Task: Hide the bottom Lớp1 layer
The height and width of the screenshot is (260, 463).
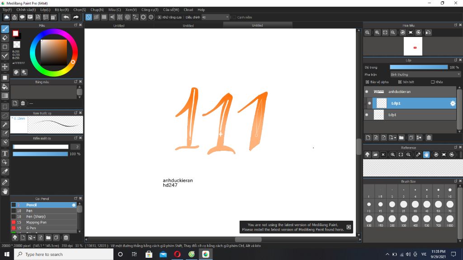Action: pos(367,115)
